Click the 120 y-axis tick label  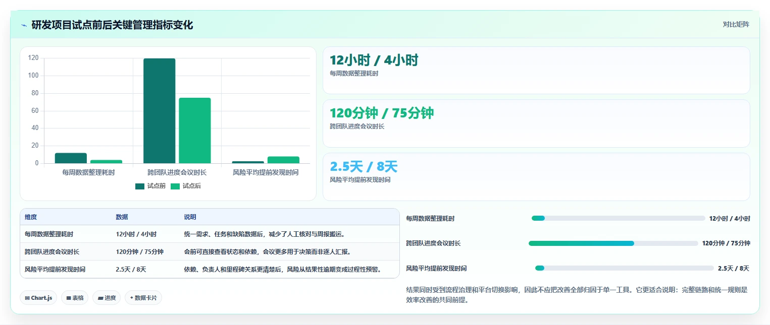point(33,58)
